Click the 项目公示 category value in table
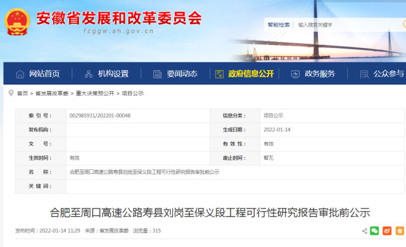This screenshot has height=247, width=406. (x=274, y=116)
